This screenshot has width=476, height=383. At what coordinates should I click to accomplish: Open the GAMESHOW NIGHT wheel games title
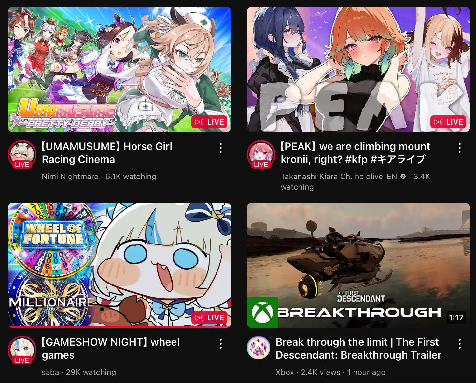click(x=111, y=349)
